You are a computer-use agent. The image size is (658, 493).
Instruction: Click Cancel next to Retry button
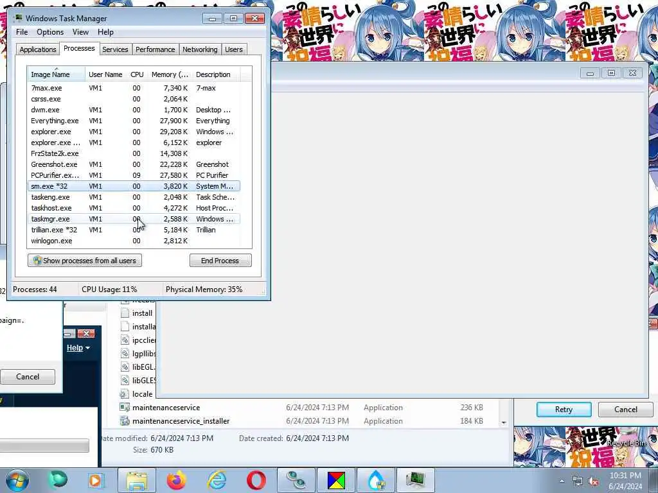(x=625, y=410)
